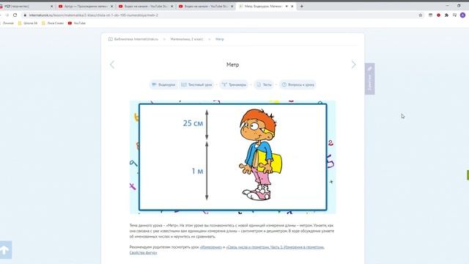Open the media control playlist icon
Image resolution: width=469 pixels, height=264 pixels.
(x=454, y=15)
